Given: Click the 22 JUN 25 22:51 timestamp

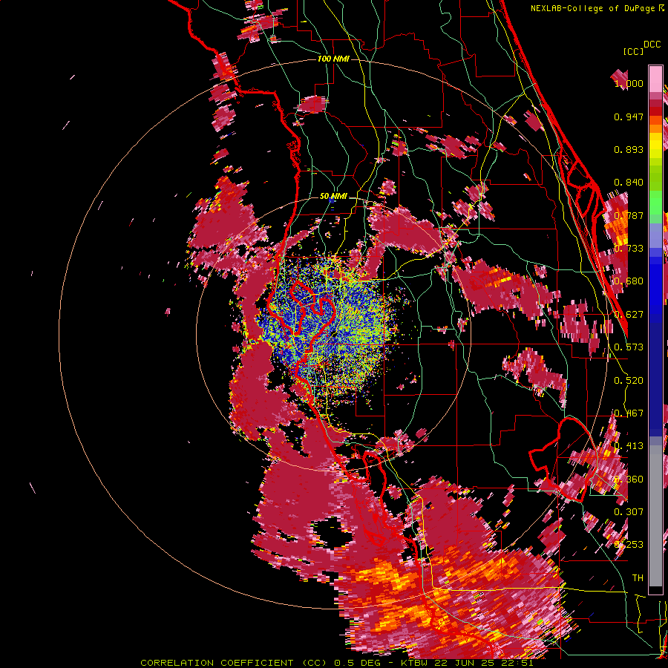Looking at the screenshot, I should click(484, 663).
